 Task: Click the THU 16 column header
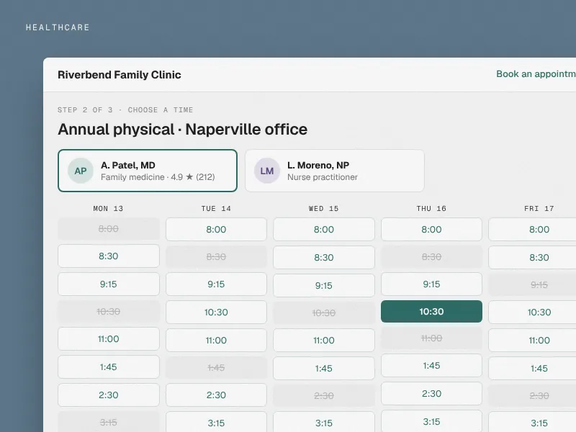(x=431, y=209)
